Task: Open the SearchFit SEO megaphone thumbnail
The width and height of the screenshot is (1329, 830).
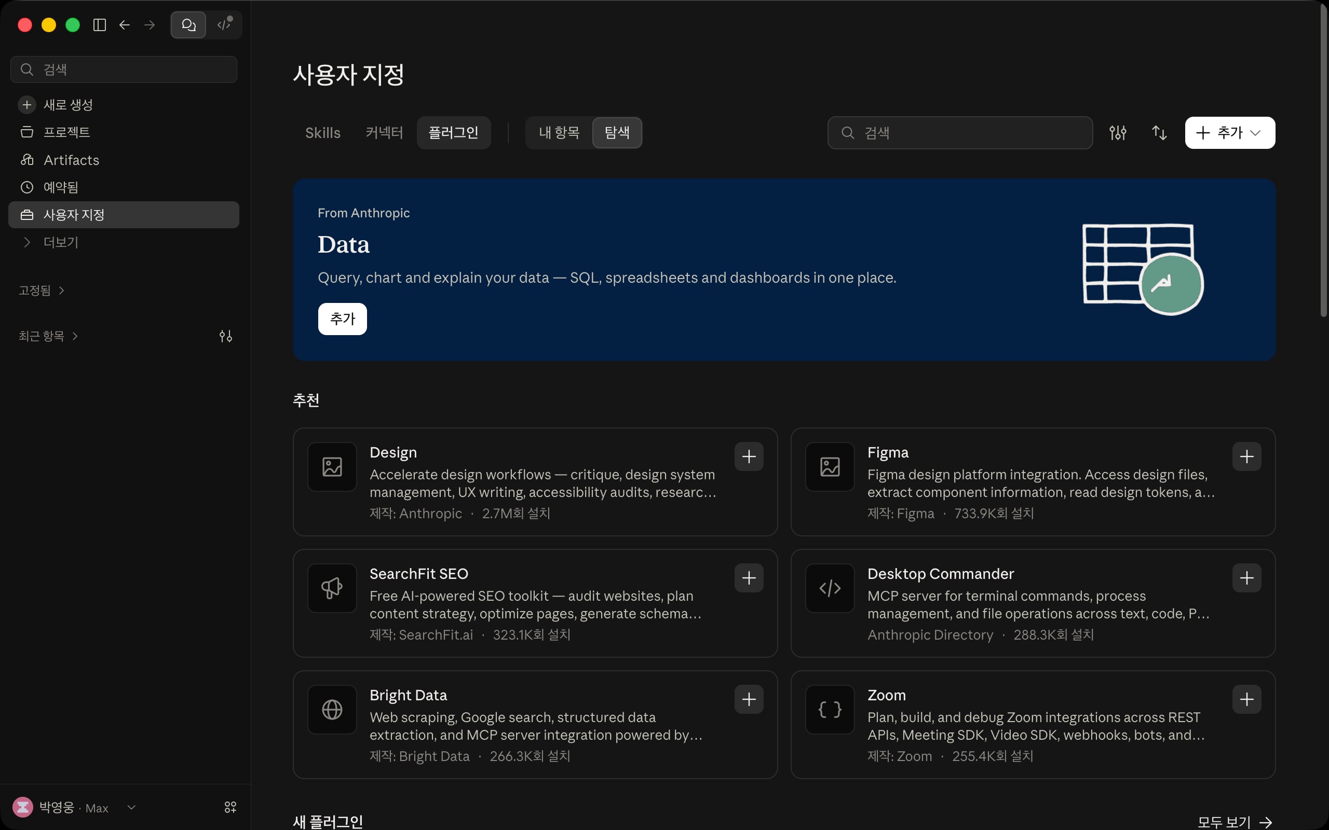Action: [x=332, y=588]
